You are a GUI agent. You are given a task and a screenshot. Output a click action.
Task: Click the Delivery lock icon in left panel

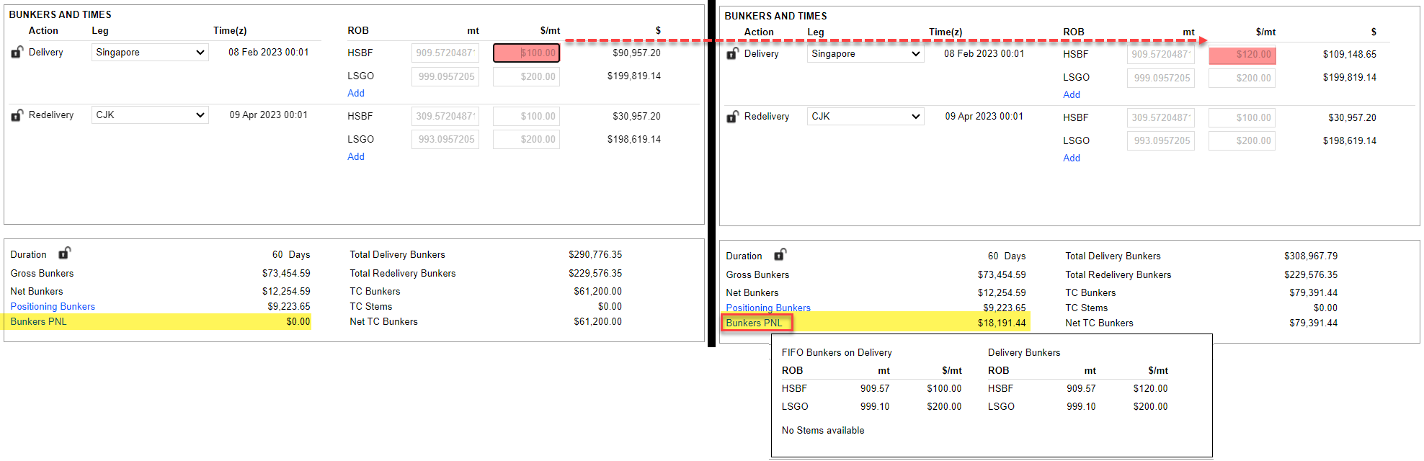click(17, 53)
